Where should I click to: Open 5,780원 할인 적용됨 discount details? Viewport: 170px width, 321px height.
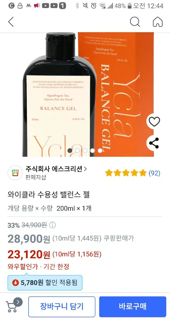45,283
